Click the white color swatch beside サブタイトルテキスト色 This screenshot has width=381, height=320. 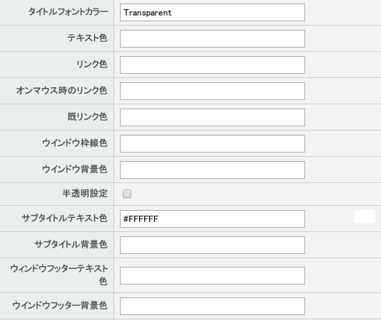[365, 216]
